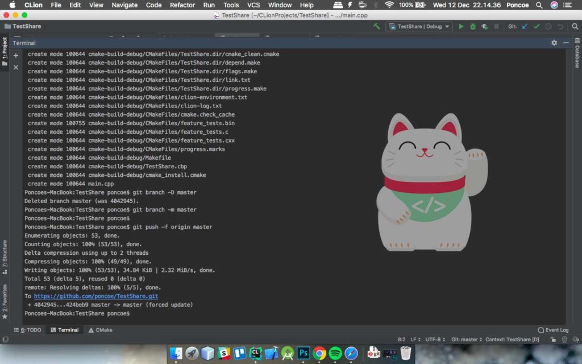Image resolution: width=582 pixels, height=364 pixels.
Task: Change LF line separator in status bar
Action: click(x=415, y=340)
